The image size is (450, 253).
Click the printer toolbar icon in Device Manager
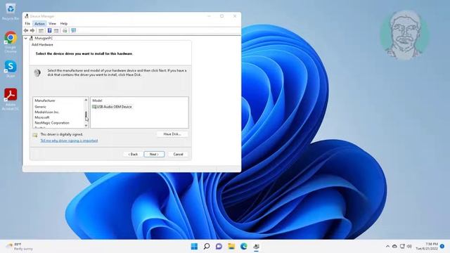[65, 30]
